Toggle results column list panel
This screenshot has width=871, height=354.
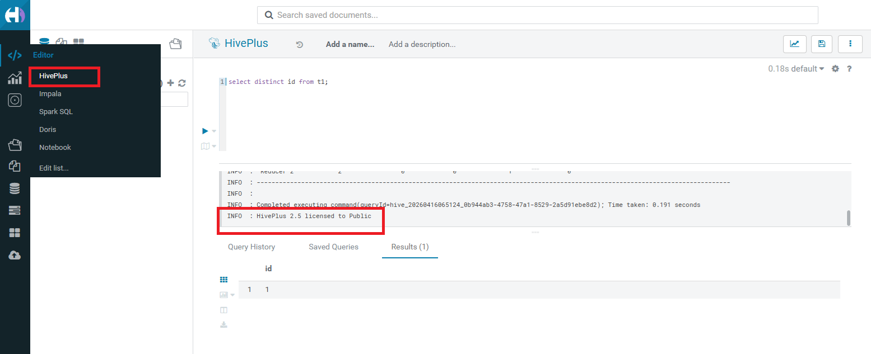pyautogui.click(x=223, y=310)
